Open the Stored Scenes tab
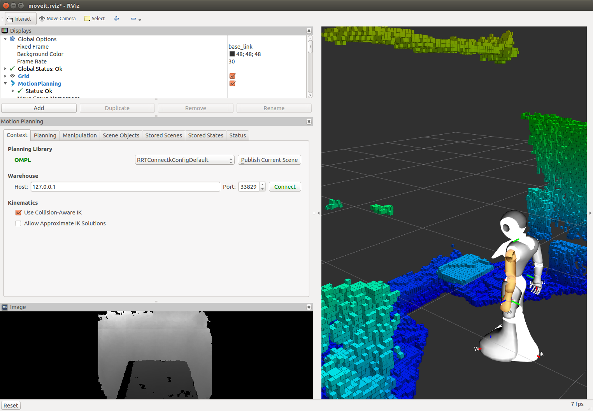The width and height of the screenshot is (593, 411). pyautogui.click(x=164, y=135)
